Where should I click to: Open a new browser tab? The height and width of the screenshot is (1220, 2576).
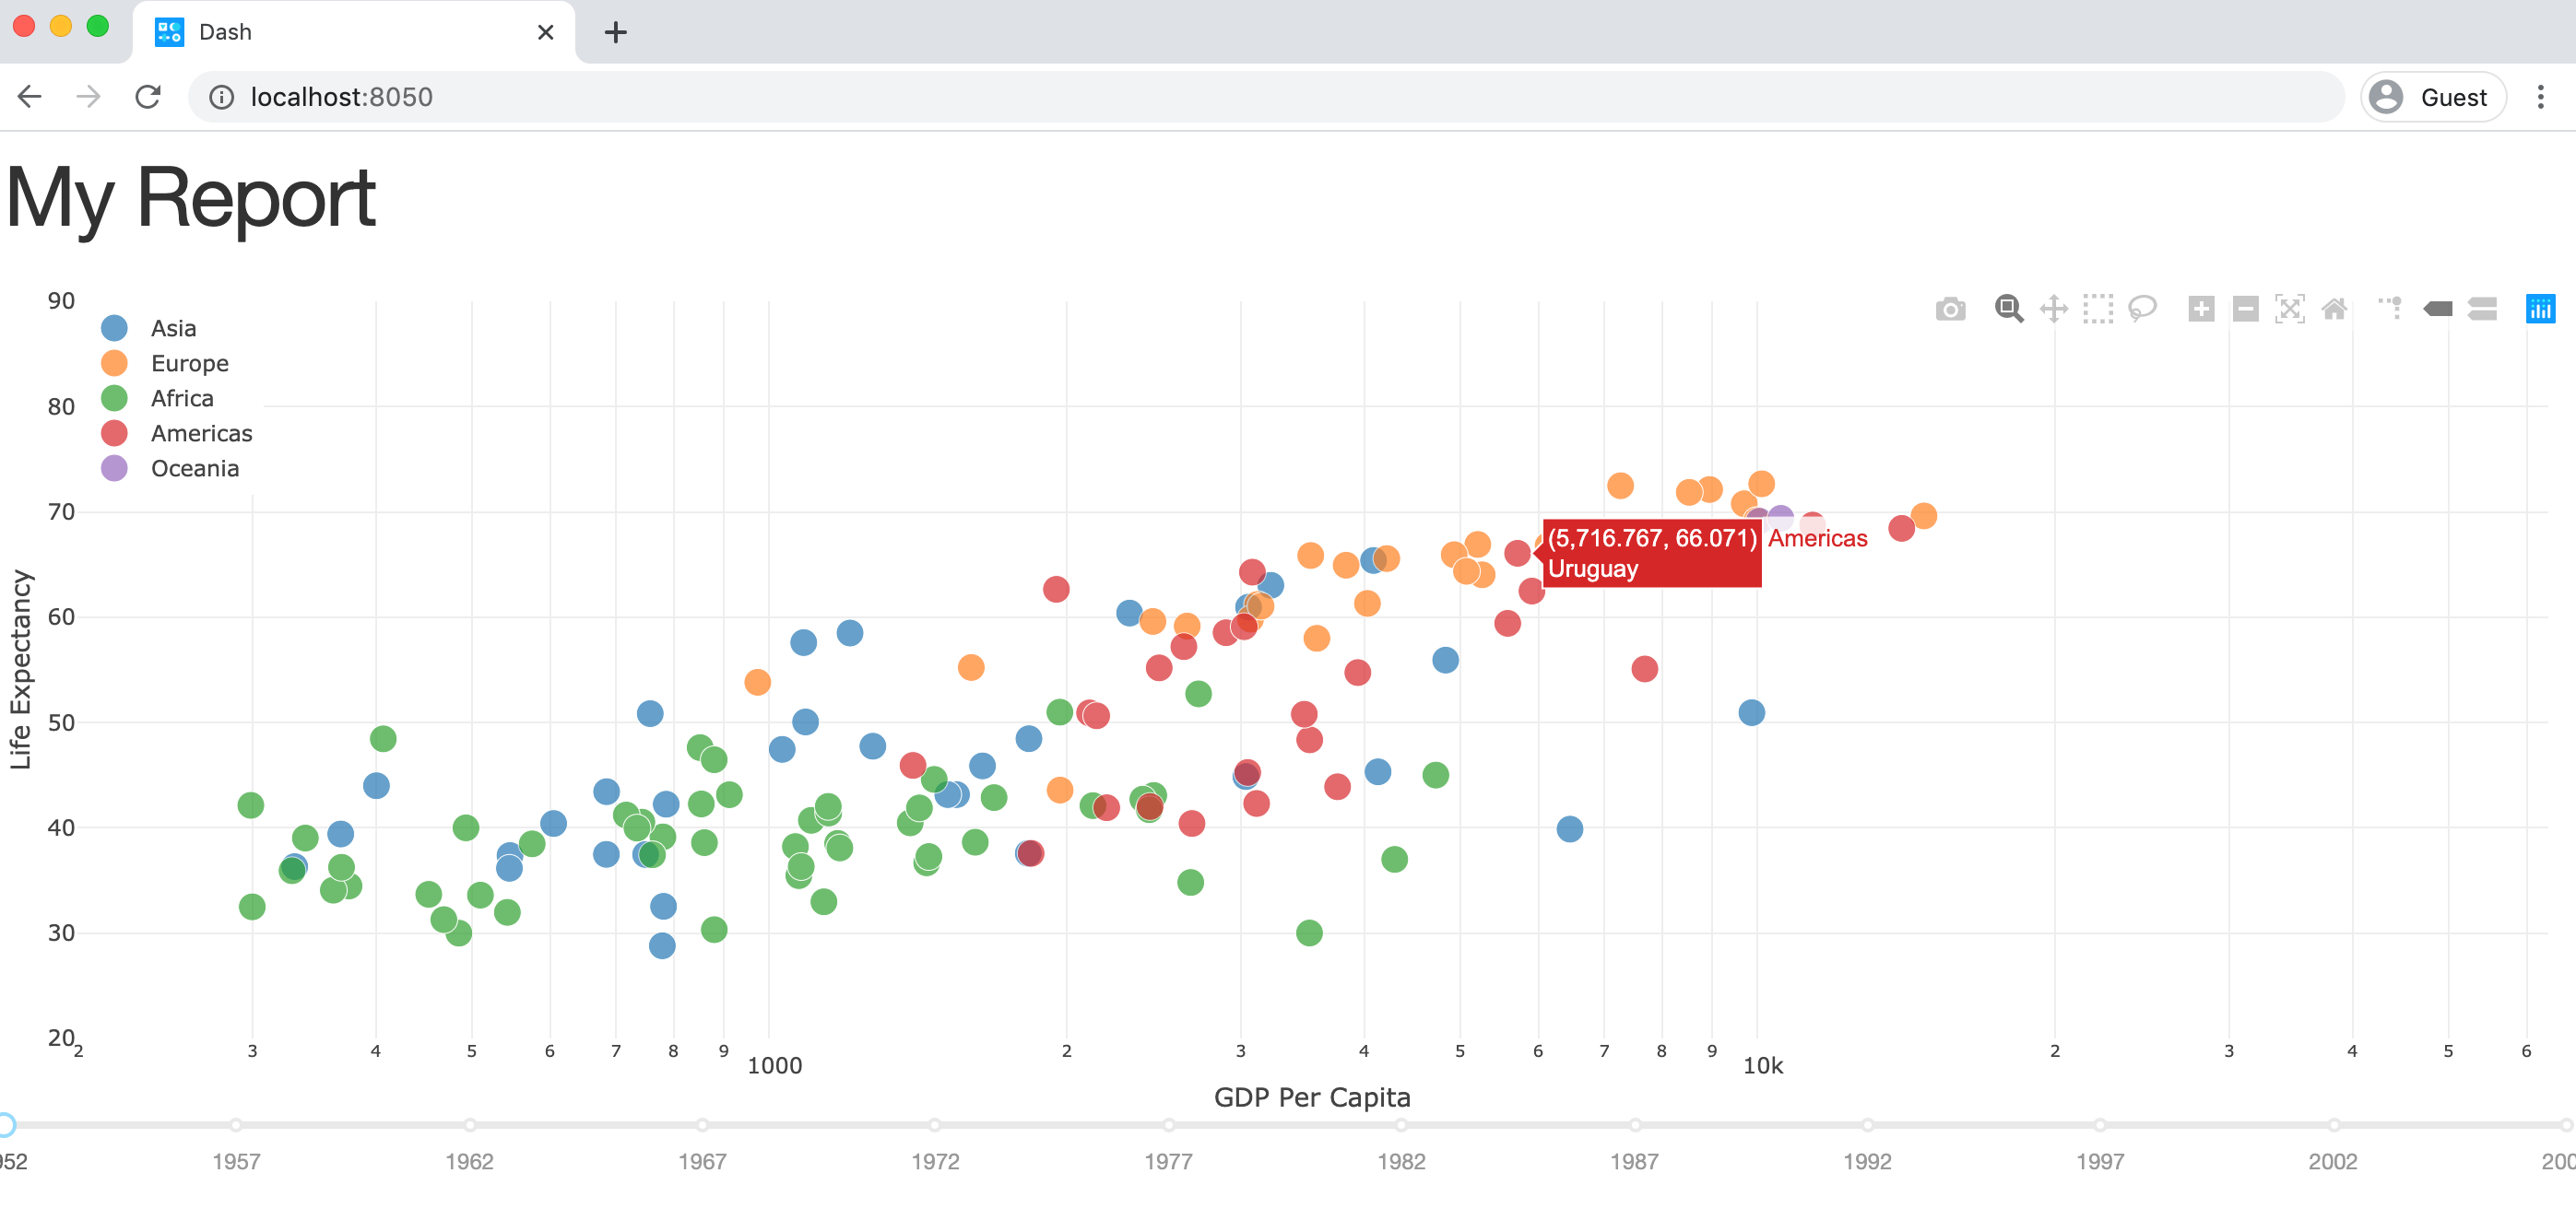615,32
